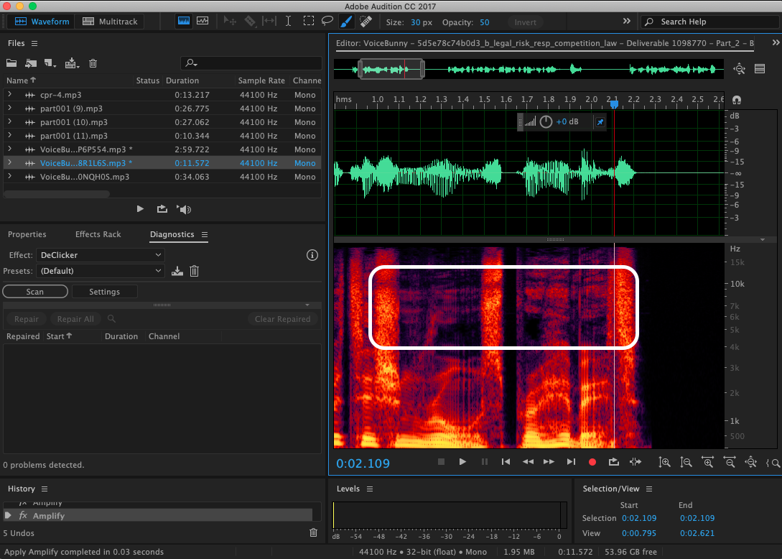Viewport: 782px width, 559px height.
Task: Switch to Multitrack view
Action: click(111, 22)
